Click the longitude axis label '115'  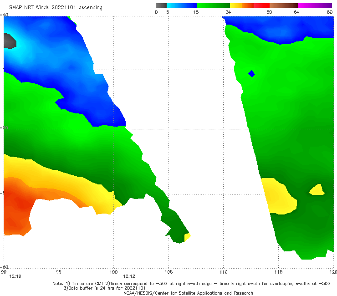tap(278, 272)
